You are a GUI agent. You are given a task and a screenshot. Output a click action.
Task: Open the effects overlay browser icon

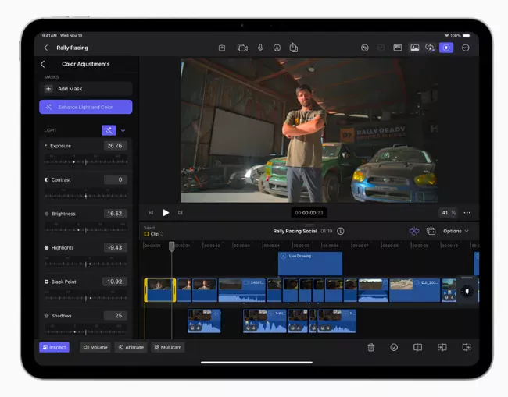pos(430,48)
